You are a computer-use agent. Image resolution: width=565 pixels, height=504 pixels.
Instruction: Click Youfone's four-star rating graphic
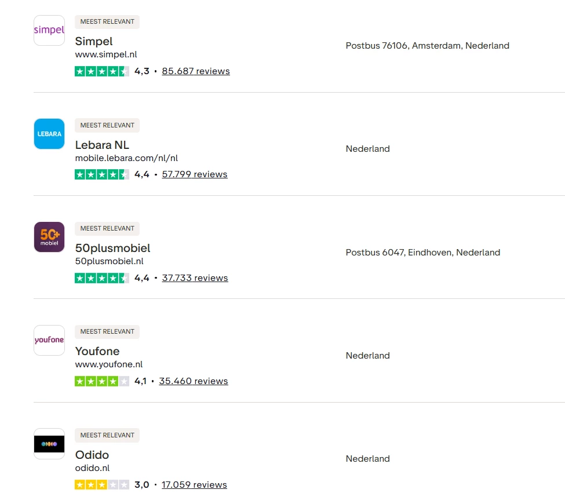(x=102, y=381)
